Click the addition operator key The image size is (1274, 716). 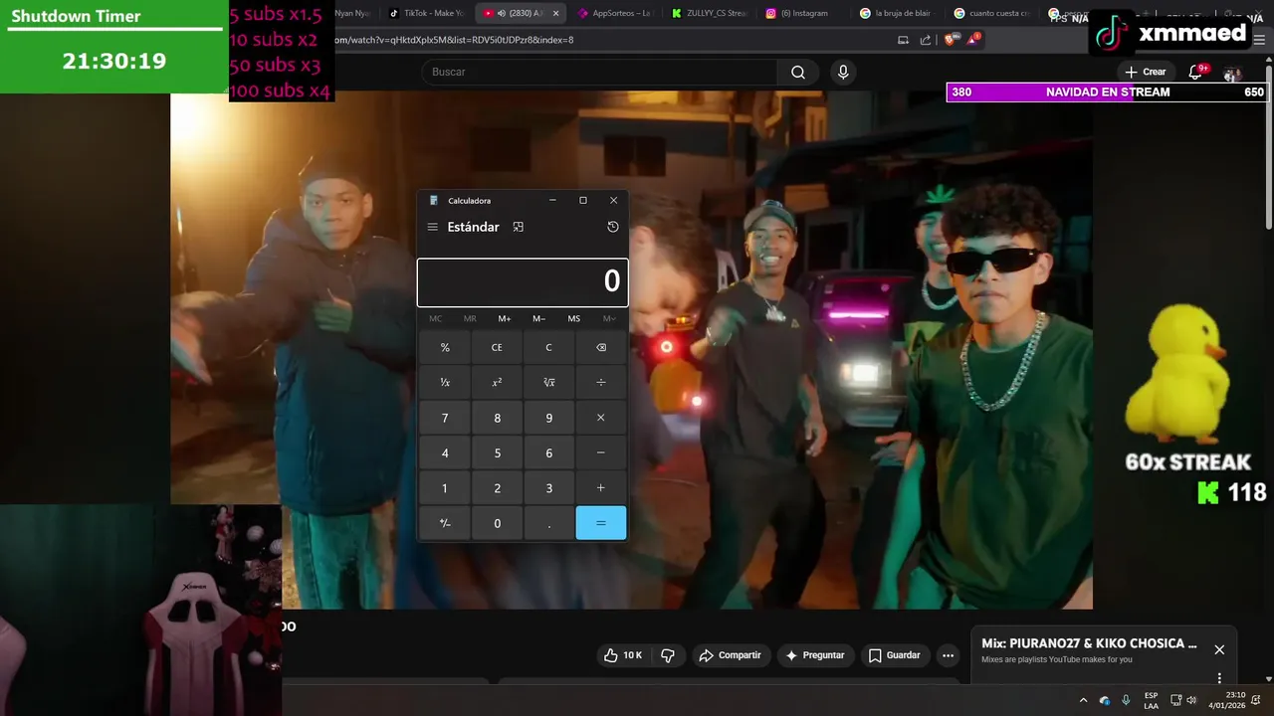600,488
